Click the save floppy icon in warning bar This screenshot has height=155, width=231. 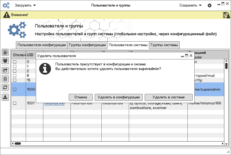tap(226, 15)
